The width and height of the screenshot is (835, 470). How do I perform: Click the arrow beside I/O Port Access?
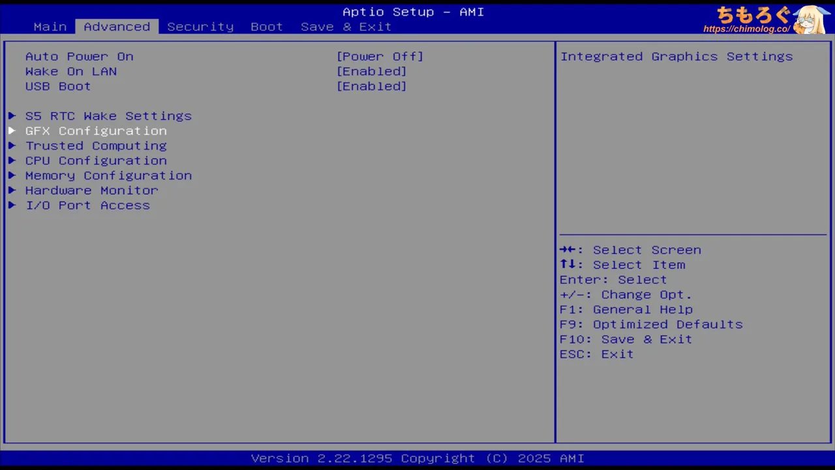12,206
